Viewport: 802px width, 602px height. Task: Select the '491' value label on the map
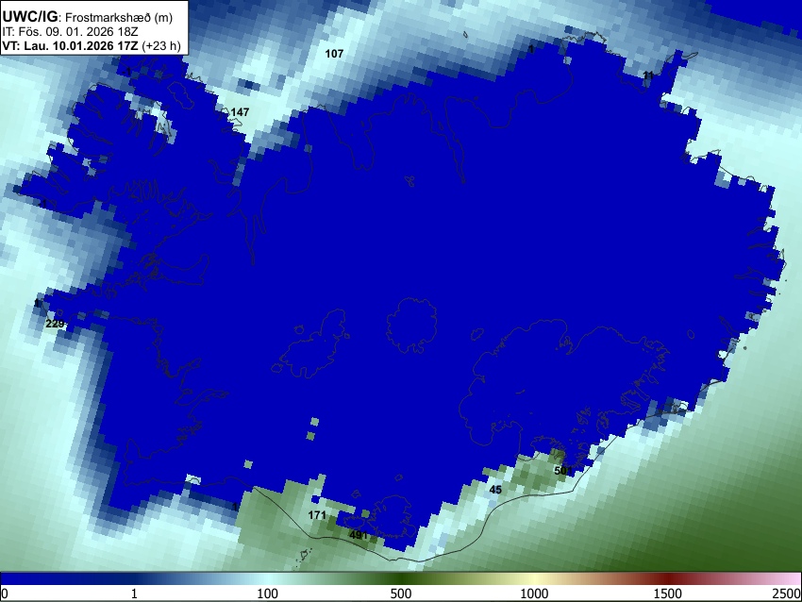359,536
